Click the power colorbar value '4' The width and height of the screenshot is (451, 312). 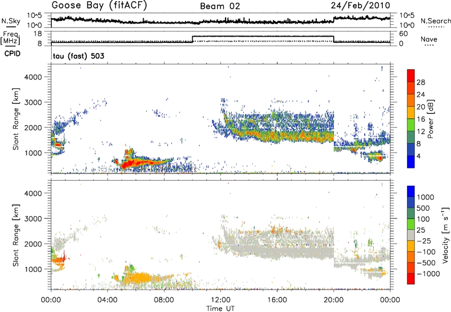click(418, 156)
